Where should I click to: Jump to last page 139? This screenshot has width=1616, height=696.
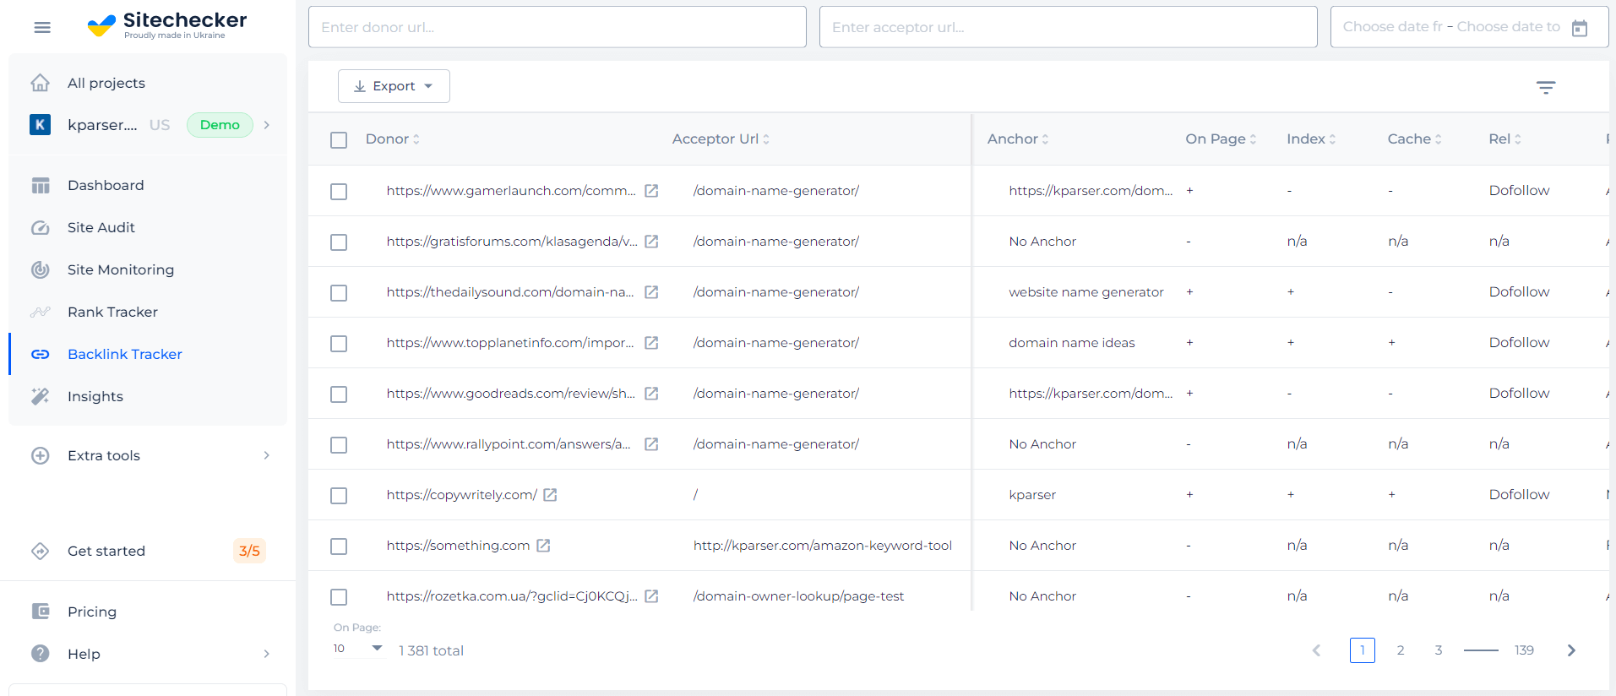pos(1524,650)
